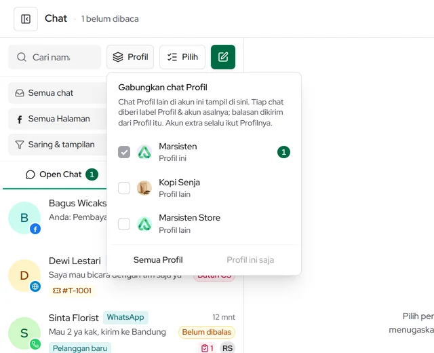The width and height of the screenshot is (434, 353).
Task: Click the inbox icon in Semua chat
Action: click(20, 93)
